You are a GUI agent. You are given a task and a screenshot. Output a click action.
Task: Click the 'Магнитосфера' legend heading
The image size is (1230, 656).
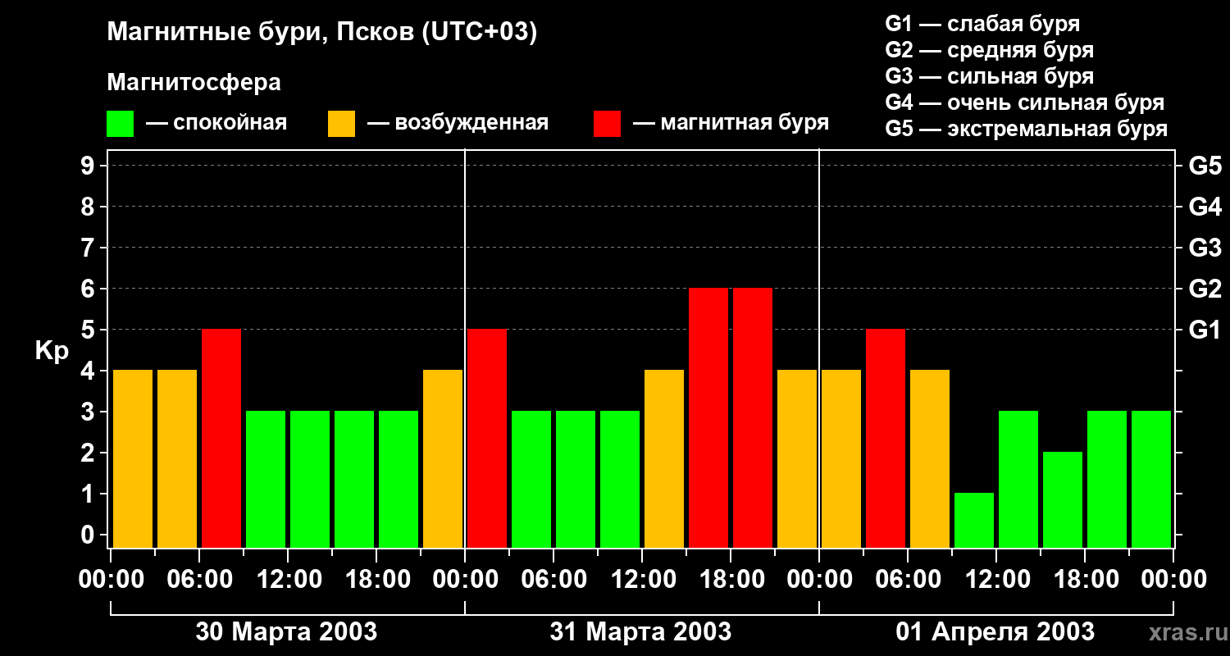(194, 83)
